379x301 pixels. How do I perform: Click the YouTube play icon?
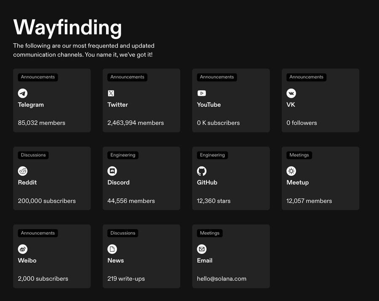pos(202,93)
